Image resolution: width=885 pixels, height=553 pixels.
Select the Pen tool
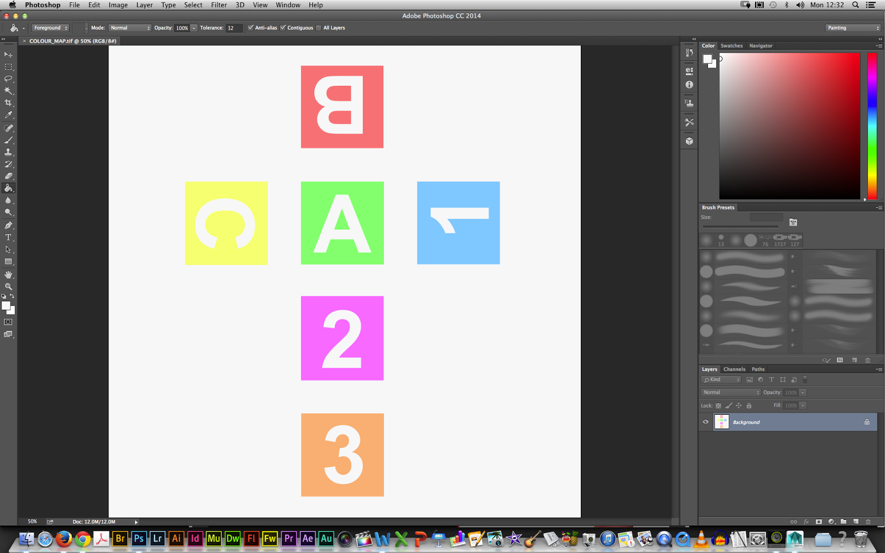(x=8, y=226)
